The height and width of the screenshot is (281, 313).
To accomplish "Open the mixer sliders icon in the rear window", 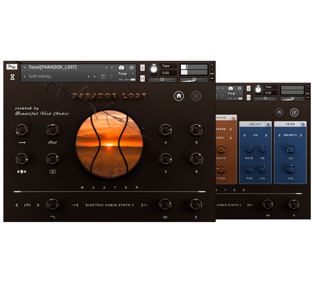I will pos(294,112).
